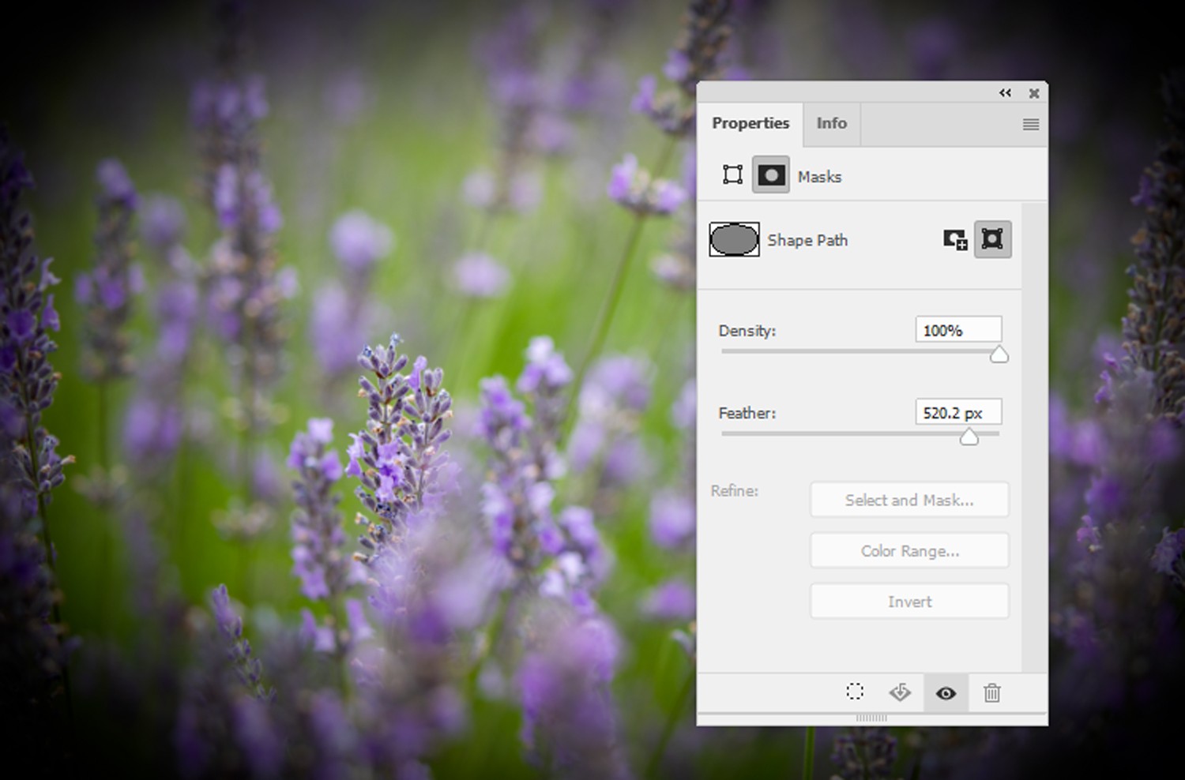Viewport: 1185px width, 780px height.
Task: Delete the mask with the trash icon
Action: 992,692
